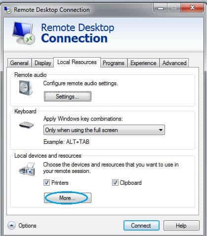This screenshot has height=236, width=207.
Task: Click the local devices printer camera icon
Action: click(x=27, y=169)
